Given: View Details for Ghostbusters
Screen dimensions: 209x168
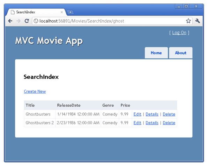Looking at the screenshot, I should [152, 114].
